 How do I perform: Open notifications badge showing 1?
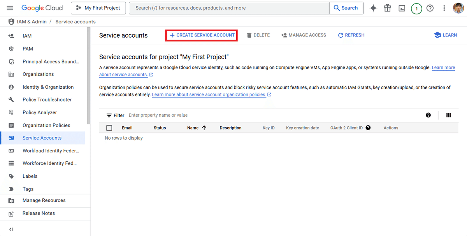point(416,8)
